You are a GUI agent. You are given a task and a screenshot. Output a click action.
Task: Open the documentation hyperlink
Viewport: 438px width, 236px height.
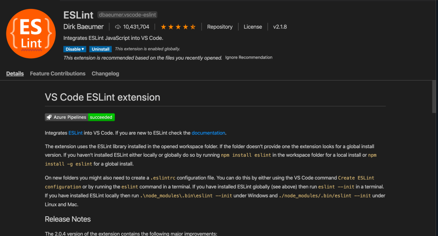pyautogui.click(x=208, y=133)
